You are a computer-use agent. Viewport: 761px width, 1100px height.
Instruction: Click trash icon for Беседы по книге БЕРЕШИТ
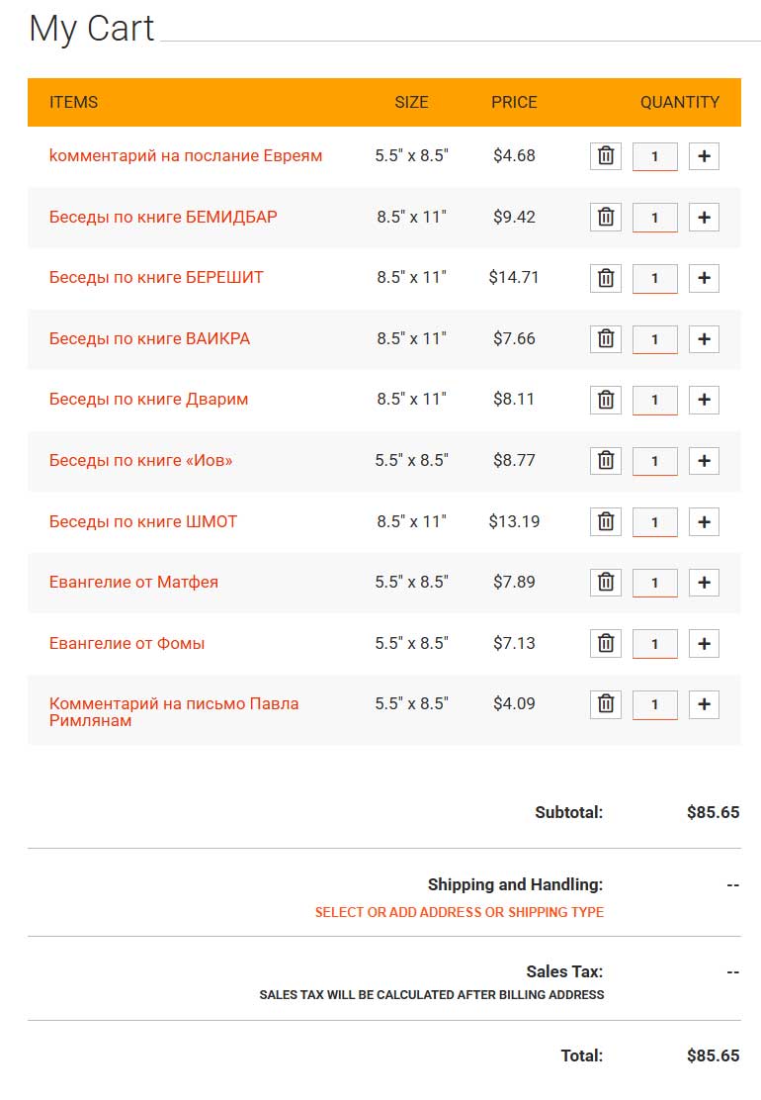(606, 278)
